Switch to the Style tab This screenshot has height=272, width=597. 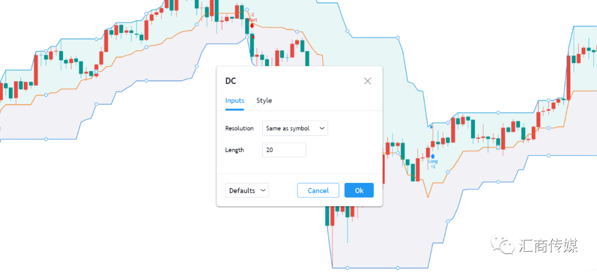pyautogui.click(x=264, y=101)
